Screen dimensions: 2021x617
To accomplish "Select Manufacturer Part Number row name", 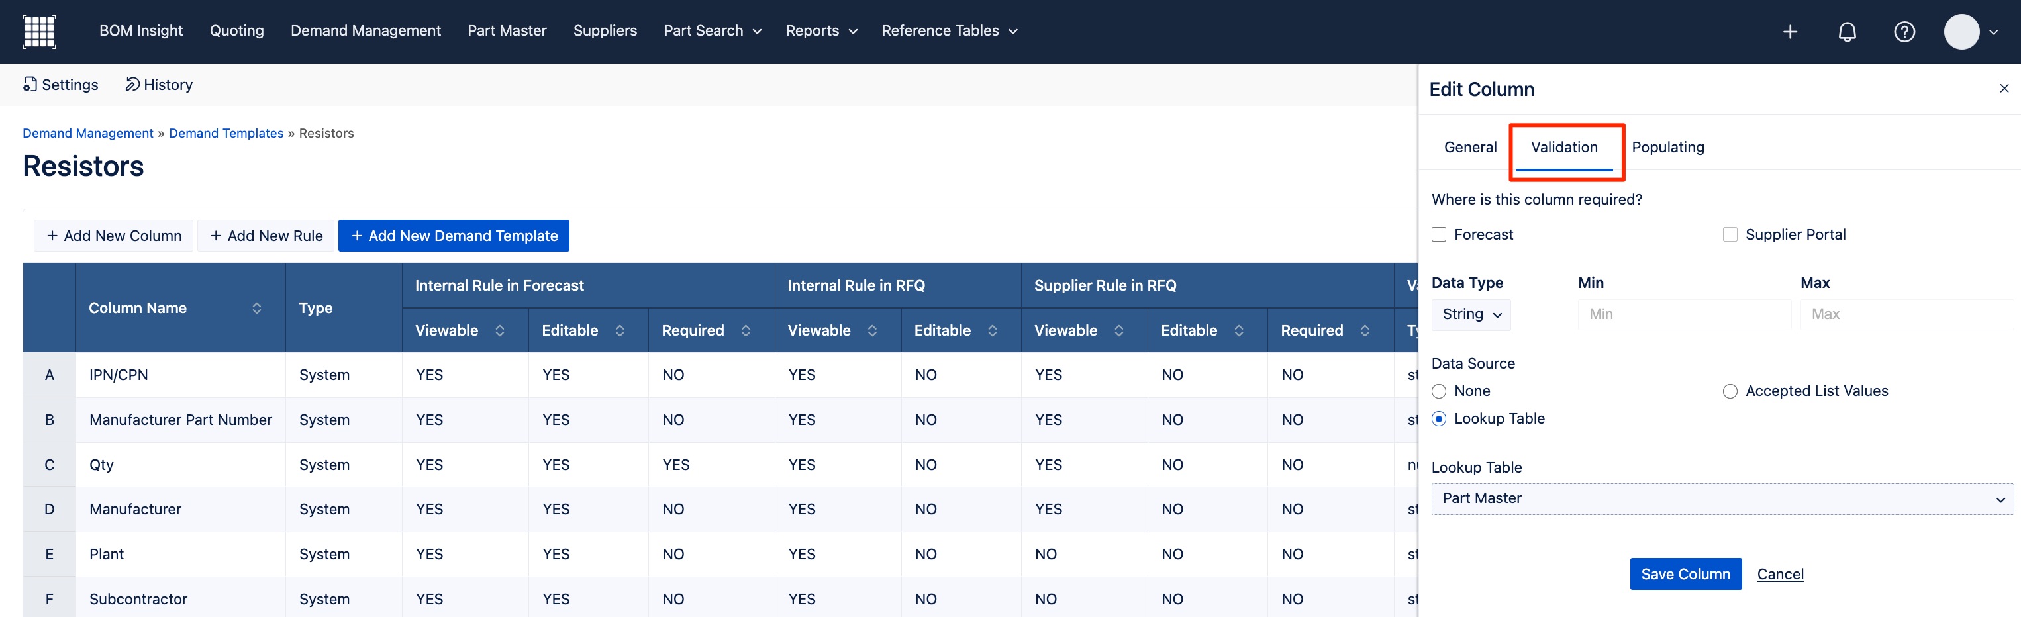I will coord(180,420).
